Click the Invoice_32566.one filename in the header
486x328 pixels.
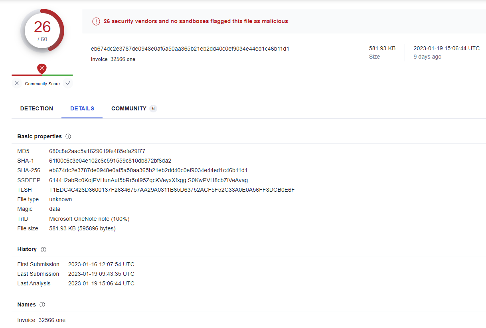point(113,59)
